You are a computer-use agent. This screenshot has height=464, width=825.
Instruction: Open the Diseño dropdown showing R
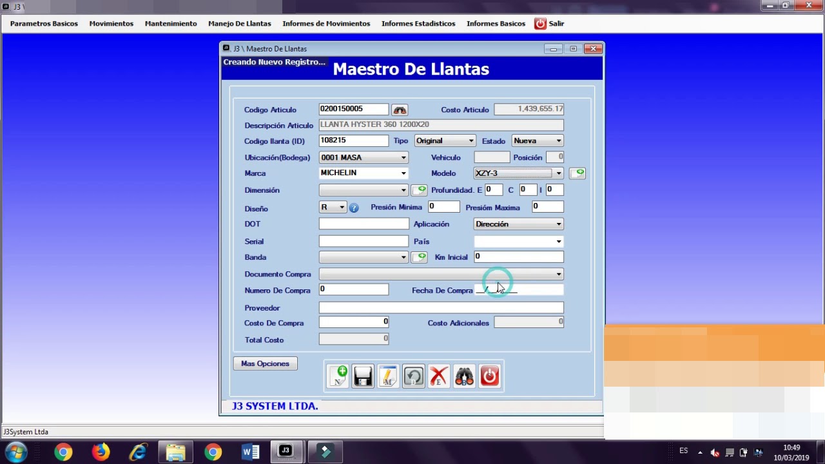click(x=342, y=208)
